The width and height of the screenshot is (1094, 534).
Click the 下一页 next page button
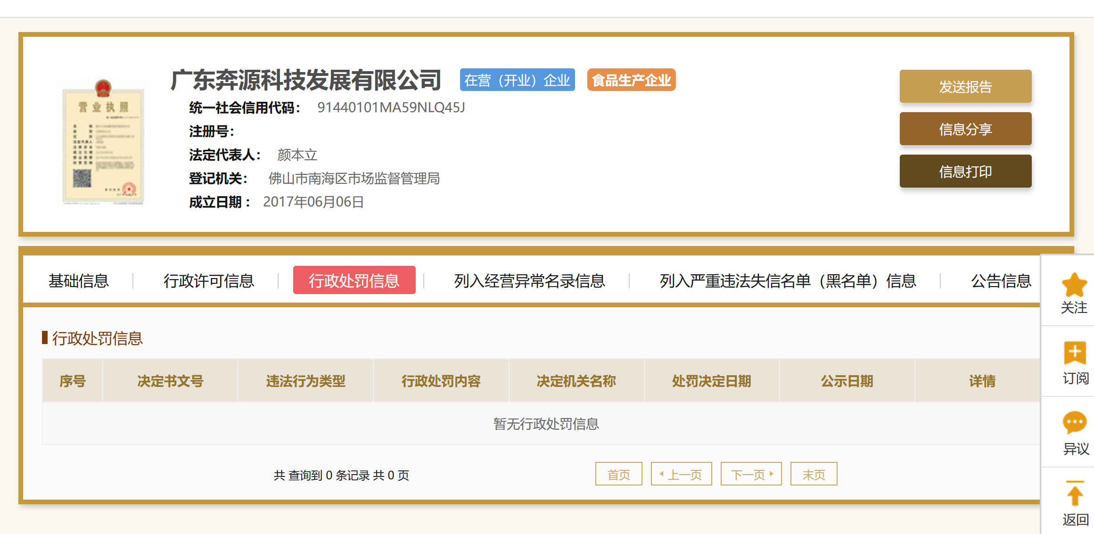[x=751, y=474]
